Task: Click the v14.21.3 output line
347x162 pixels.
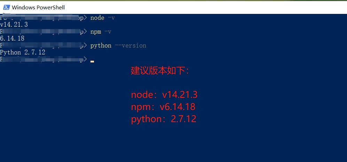Action: (x=14, y=25)
